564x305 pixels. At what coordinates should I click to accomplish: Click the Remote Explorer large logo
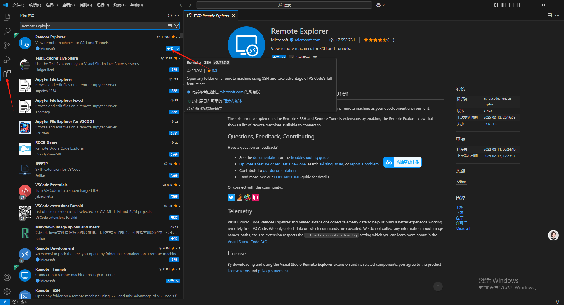246,43
